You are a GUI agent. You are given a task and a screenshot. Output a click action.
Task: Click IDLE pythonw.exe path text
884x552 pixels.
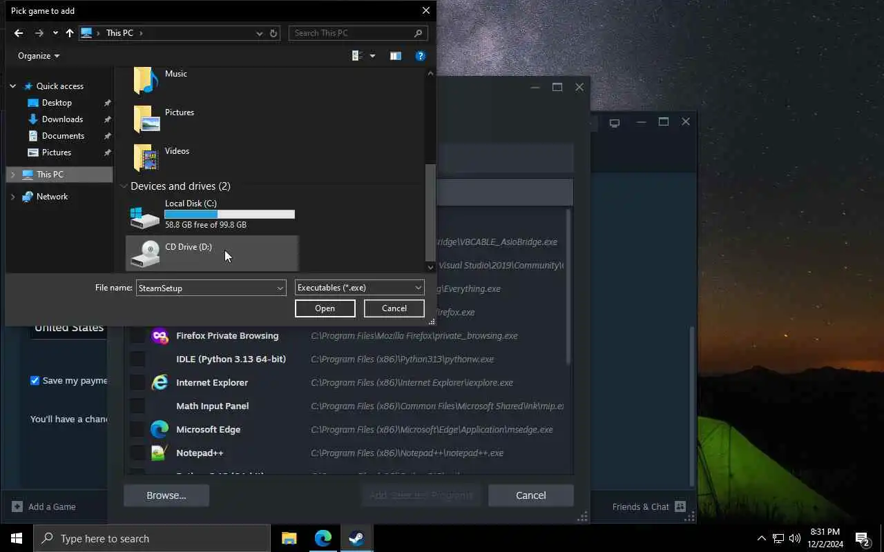tap(402, 359)
